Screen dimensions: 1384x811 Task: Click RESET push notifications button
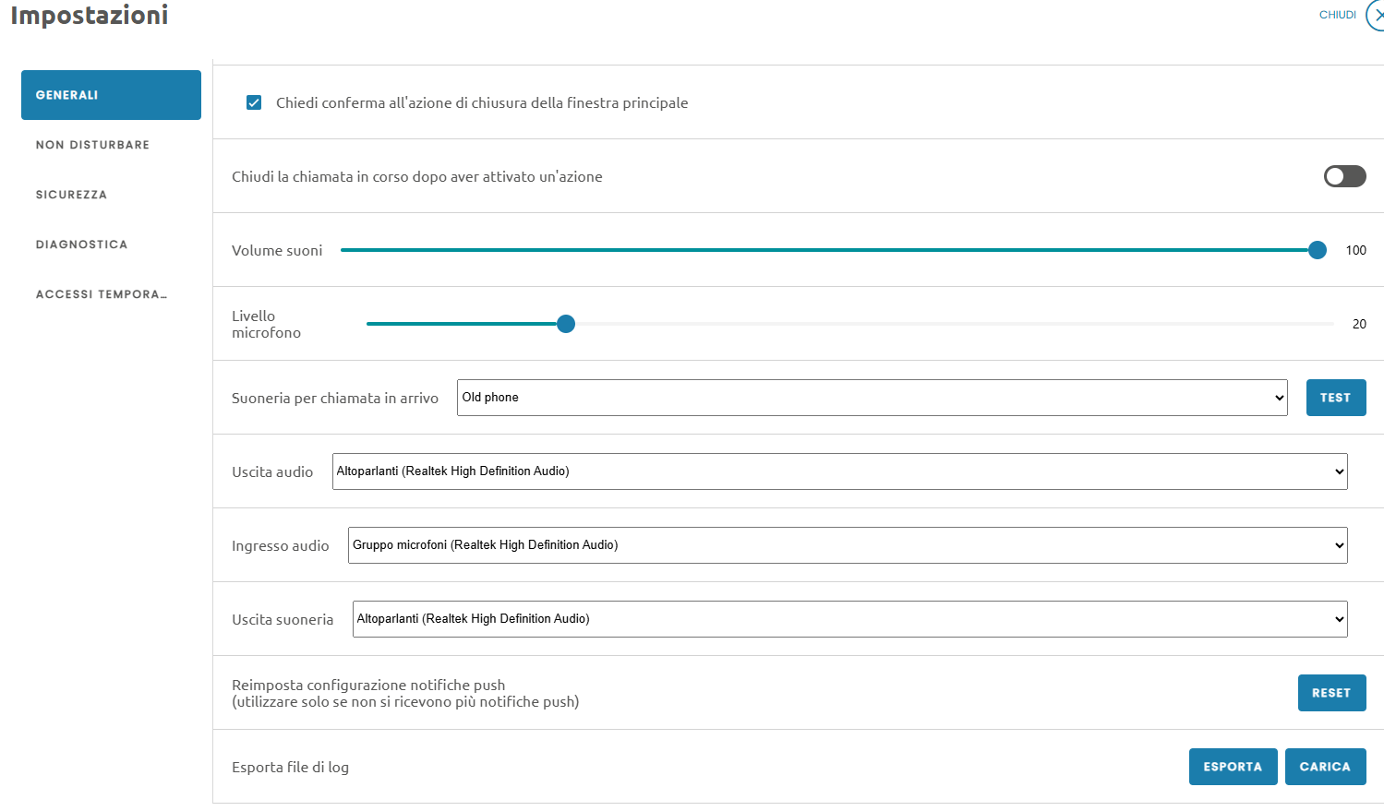click(1331, 693)
